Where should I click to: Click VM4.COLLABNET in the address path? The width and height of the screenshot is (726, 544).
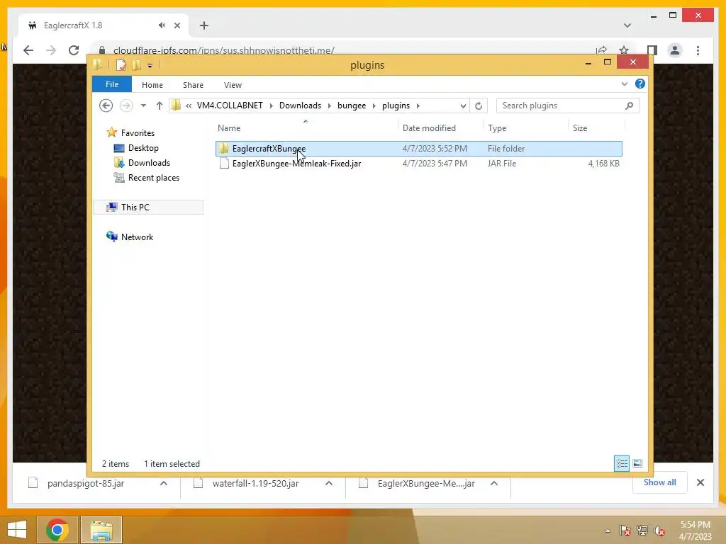pyautogui.click(x=230, y=106)
